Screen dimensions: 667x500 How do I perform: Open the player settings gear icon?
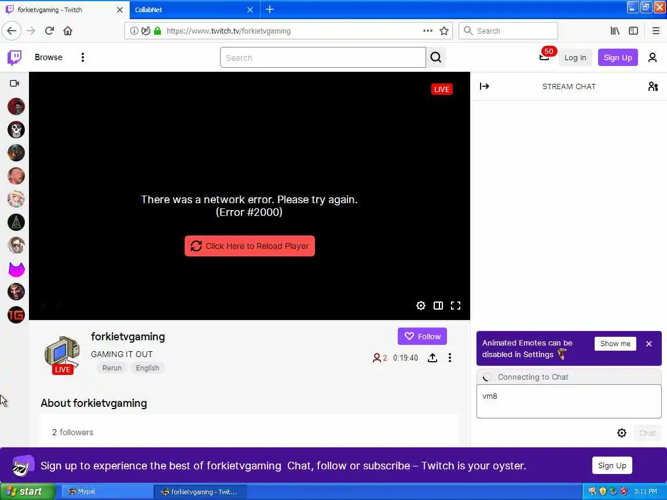(x=421, y=306)
